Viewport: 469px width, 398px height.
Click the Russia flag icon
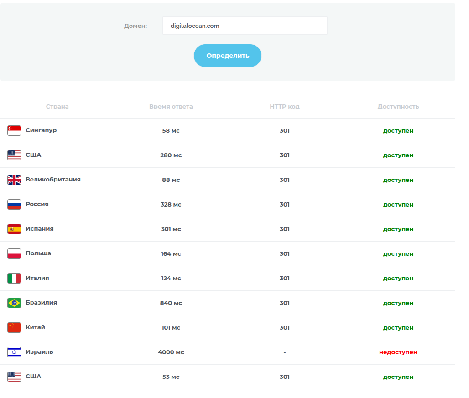tap(14, 204)
